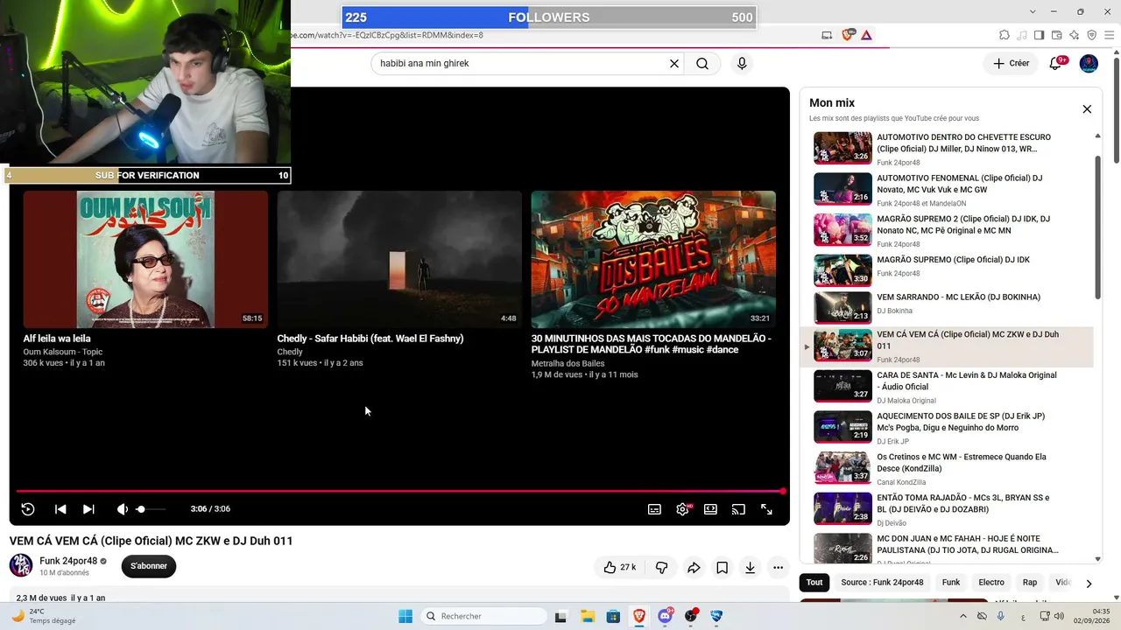
Task: Open Brave Shields lion icon
Action: point(847,35)
